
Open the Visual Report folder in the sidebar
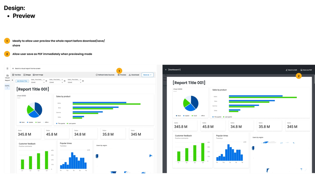click(x=7, y=78)
